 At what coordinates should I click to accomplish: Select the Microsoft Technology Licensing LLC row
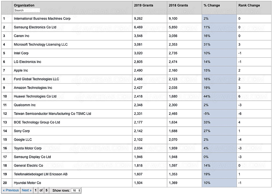[x=136, y=45]
